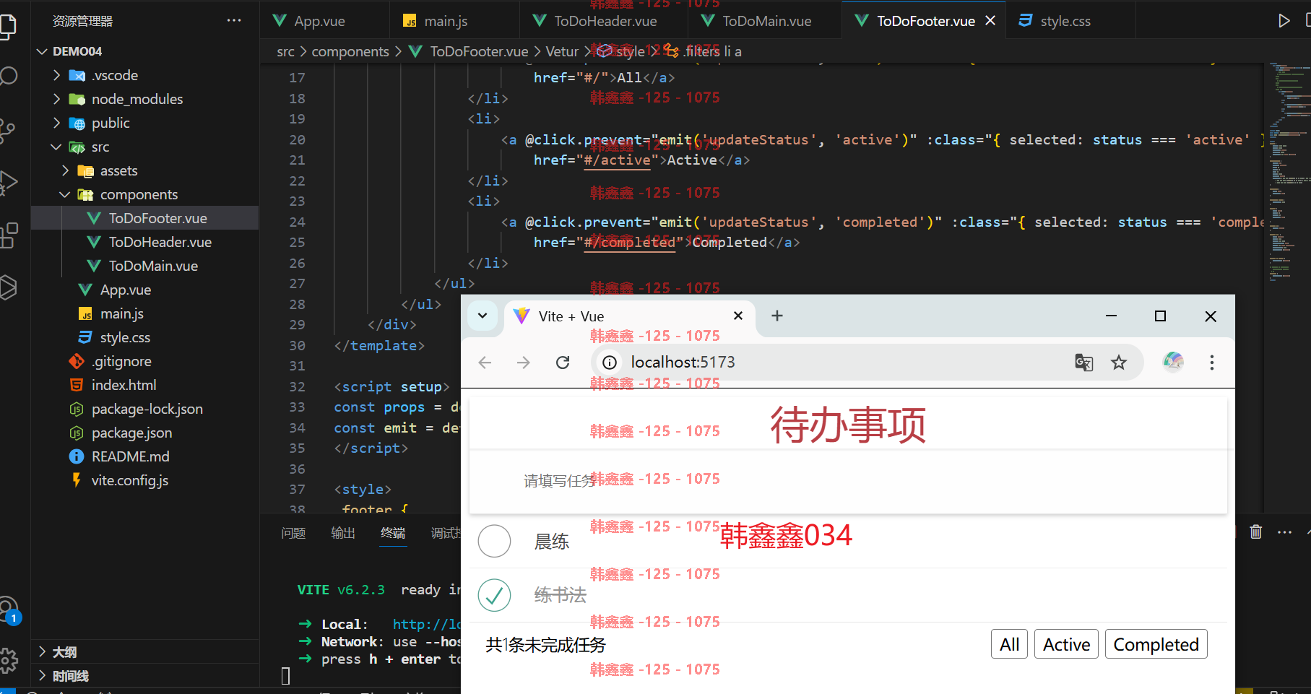Show Active tasks filter
The image size is (1311, 694).
1066,644
